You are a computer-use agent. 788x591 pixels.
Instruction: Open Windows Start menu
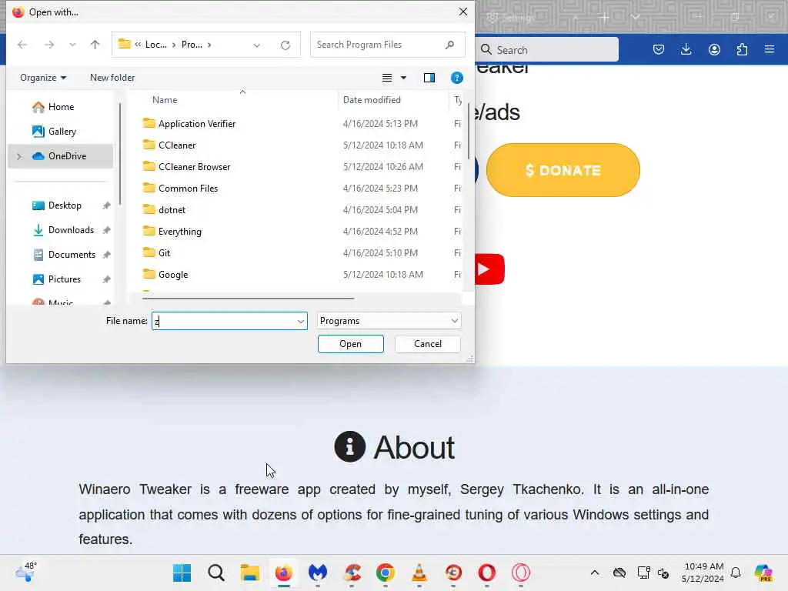[x=182, y=573]
